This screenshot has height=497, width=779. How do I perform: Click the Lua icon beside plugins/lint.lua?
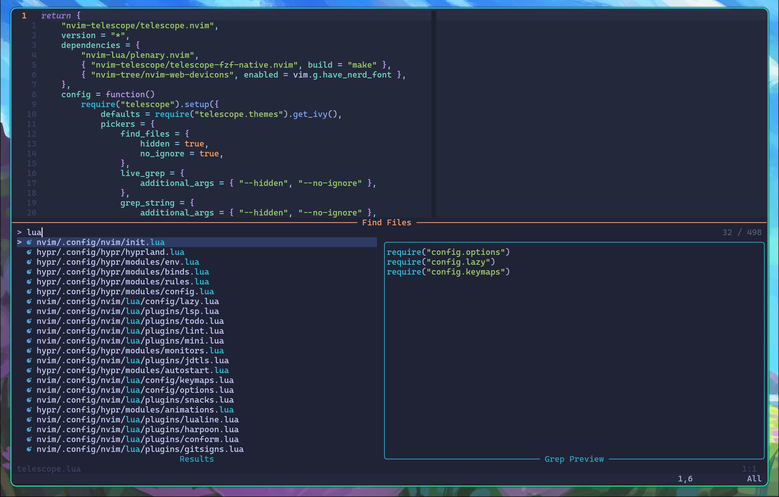29,331
